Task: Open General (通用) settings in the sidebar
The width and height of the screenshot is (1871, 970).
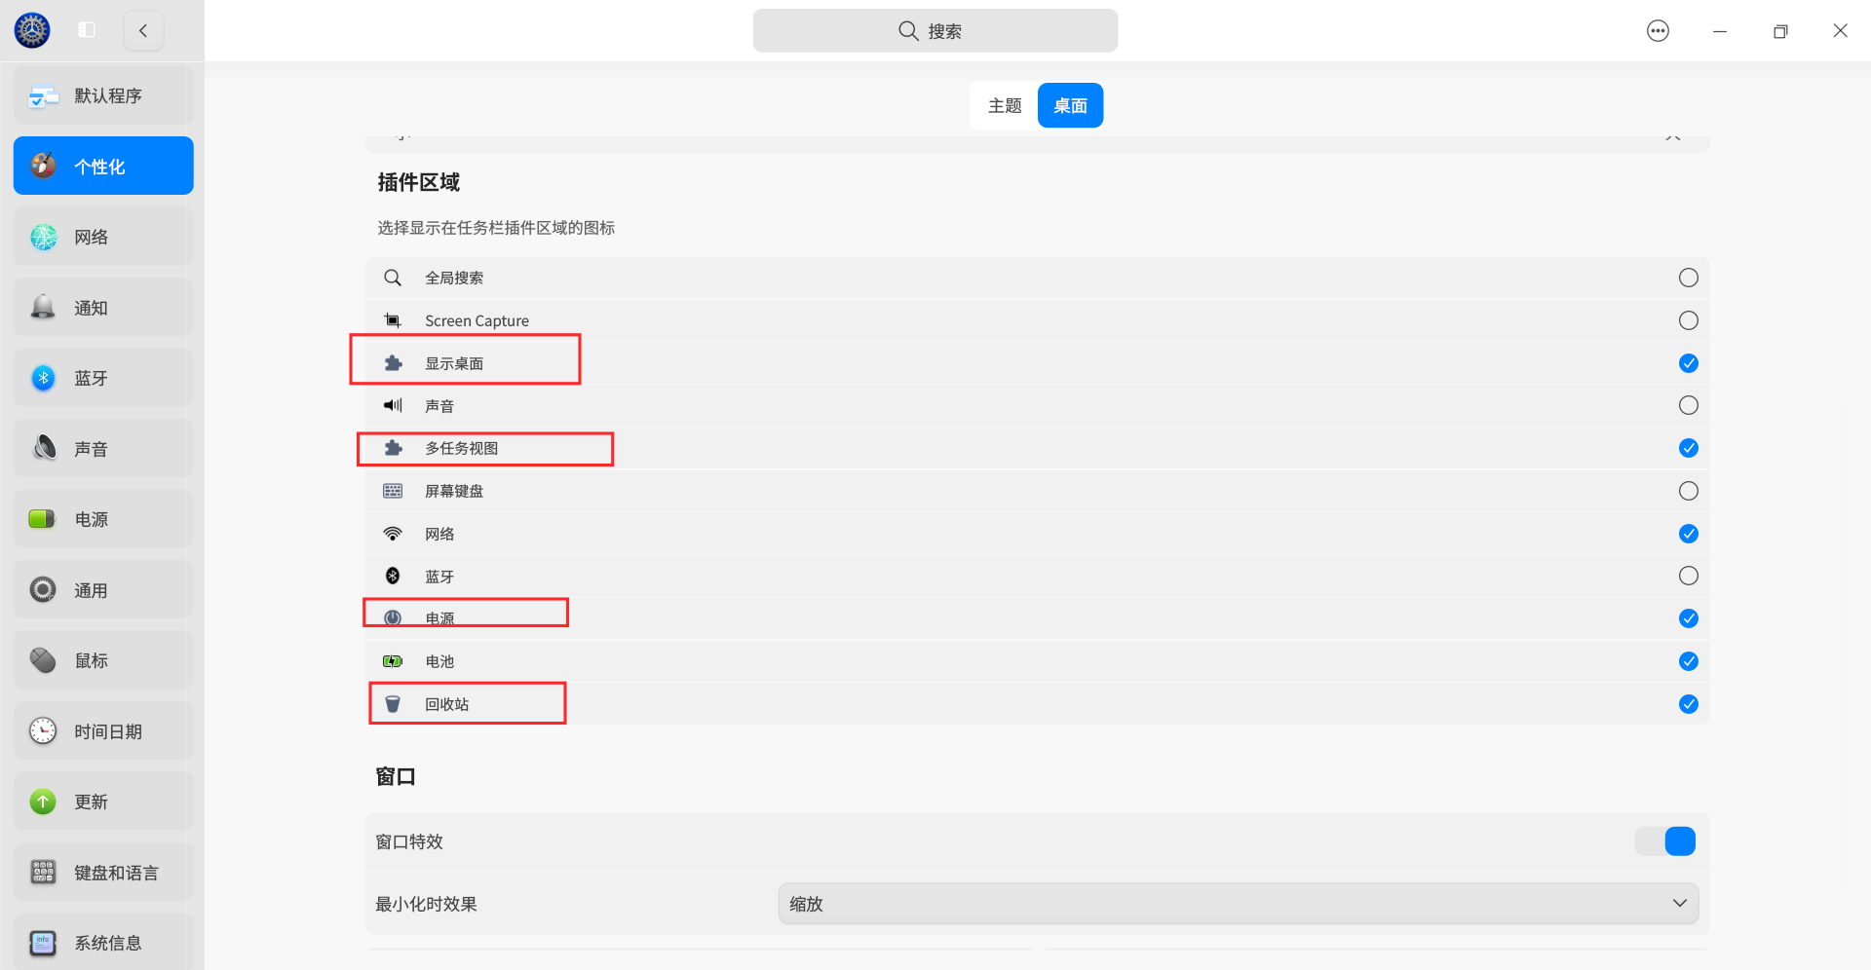Action: click(x=103, y=589)
